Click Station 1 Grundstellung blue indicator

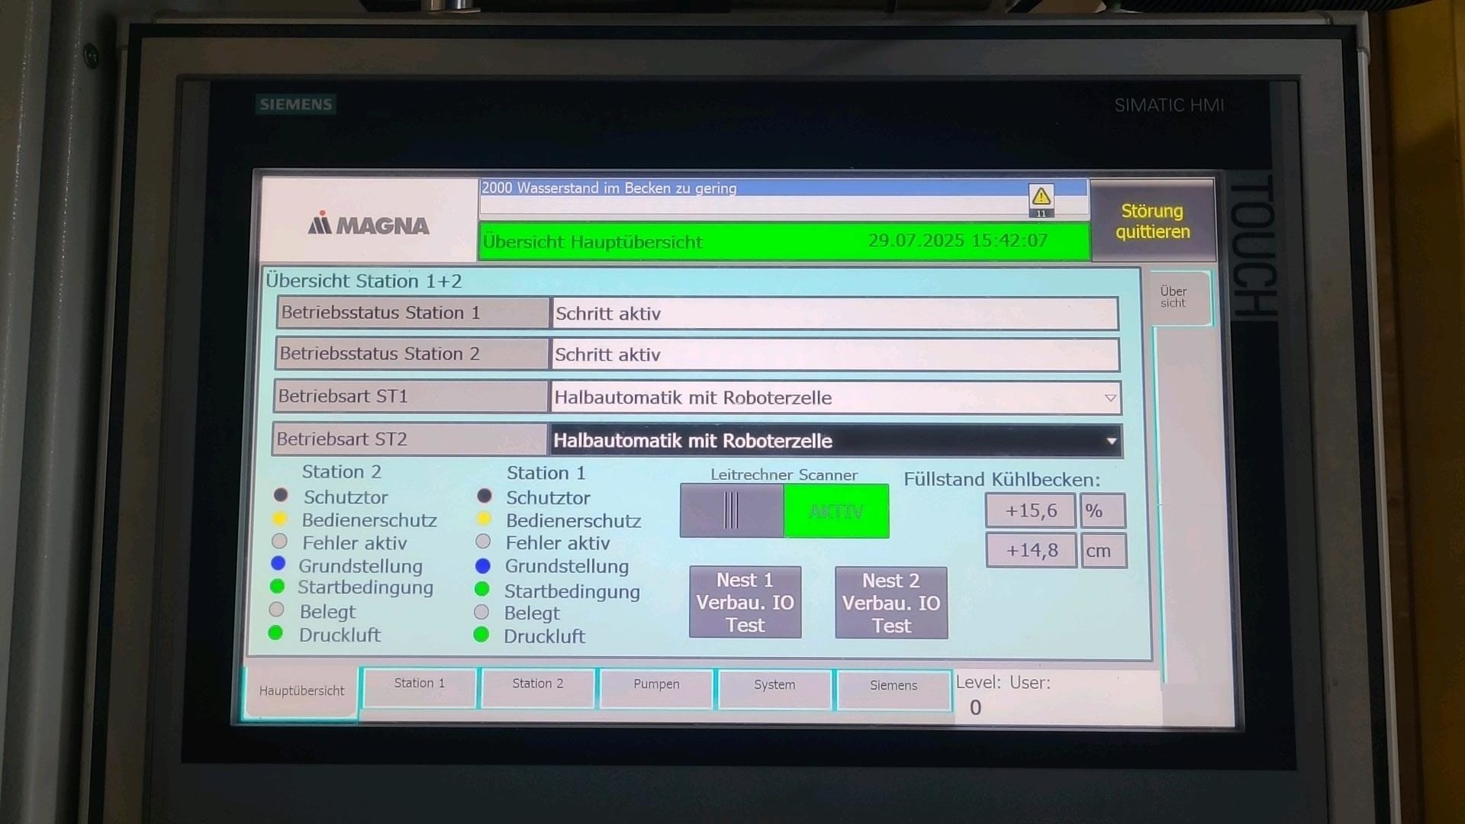pos(482,566)
